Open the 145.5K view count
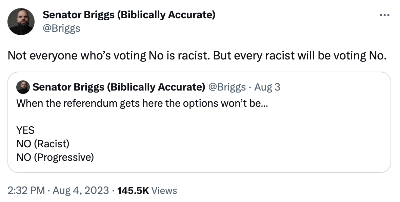The height and width of the screenshot is (202, 400). click(x=133, y=190)
